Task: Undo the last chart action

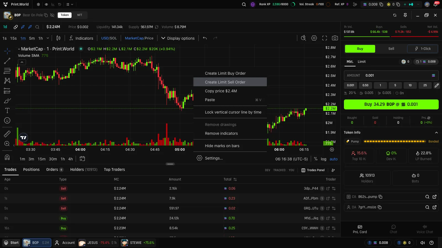Action: pos(205,38)
